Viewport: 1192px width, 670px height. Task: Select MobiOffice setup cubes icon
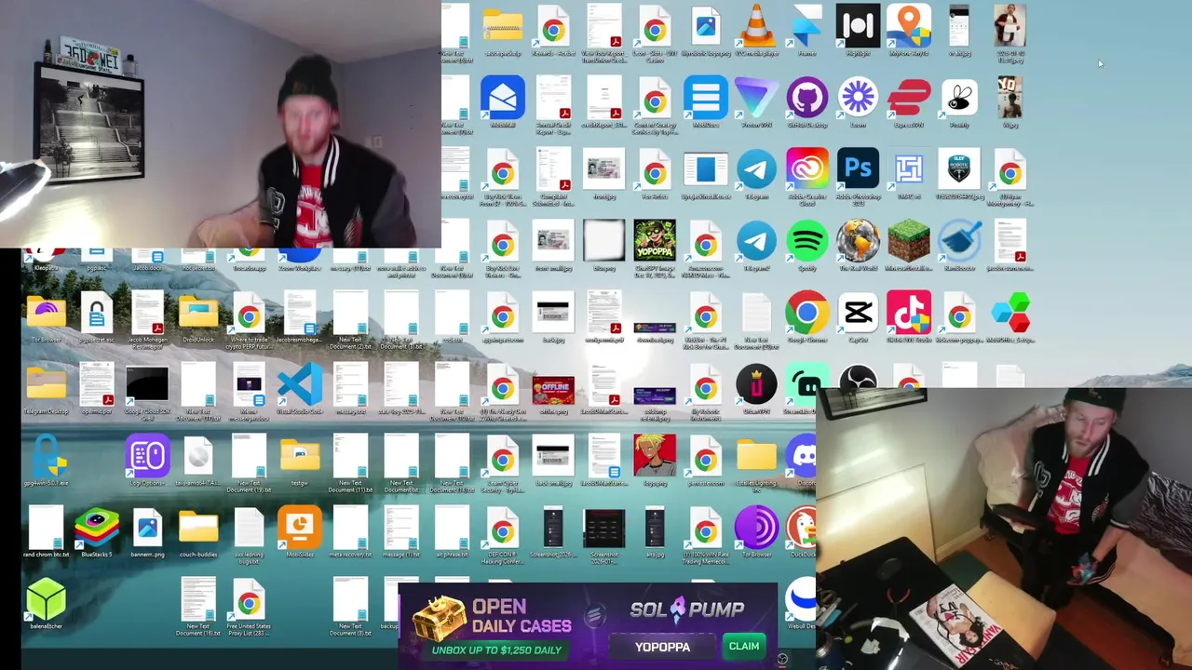pos(1009,314)
